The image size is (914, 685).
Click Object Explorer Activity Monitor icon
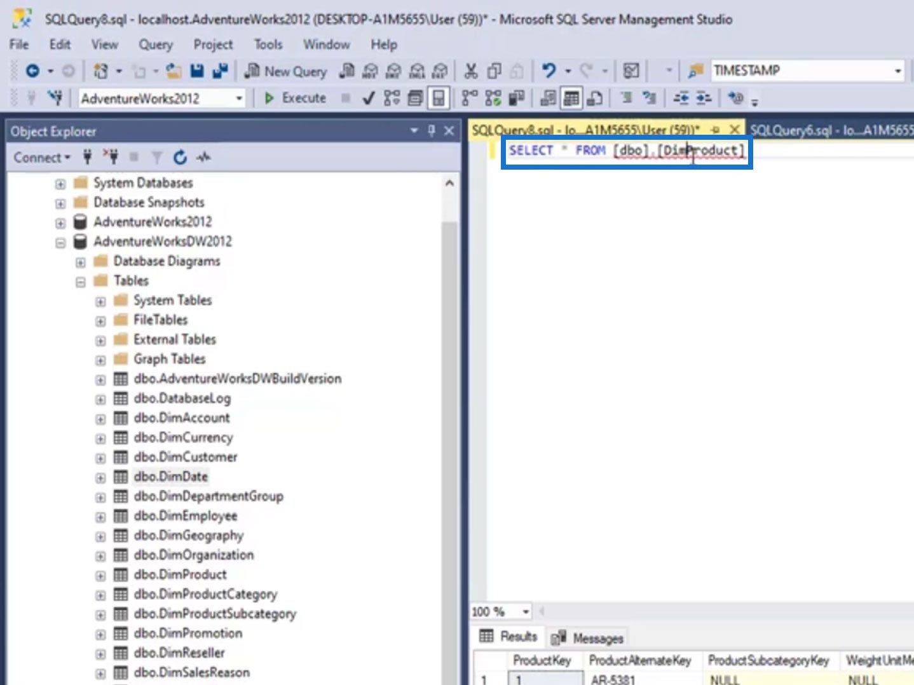coord(203,157)
